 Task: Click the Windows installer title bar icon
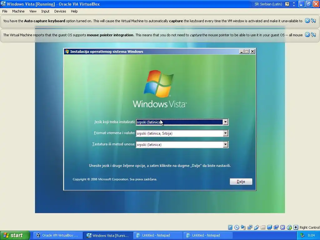tap(67, 52)
